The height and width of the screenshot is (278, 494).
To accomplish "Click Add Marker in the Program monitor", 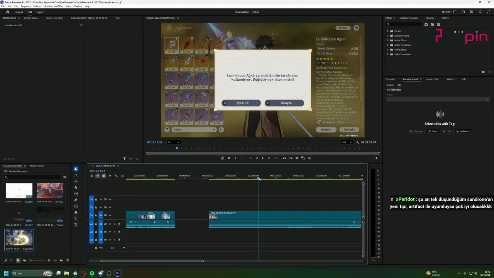I will pyautogui.click(x=229, y=158).
